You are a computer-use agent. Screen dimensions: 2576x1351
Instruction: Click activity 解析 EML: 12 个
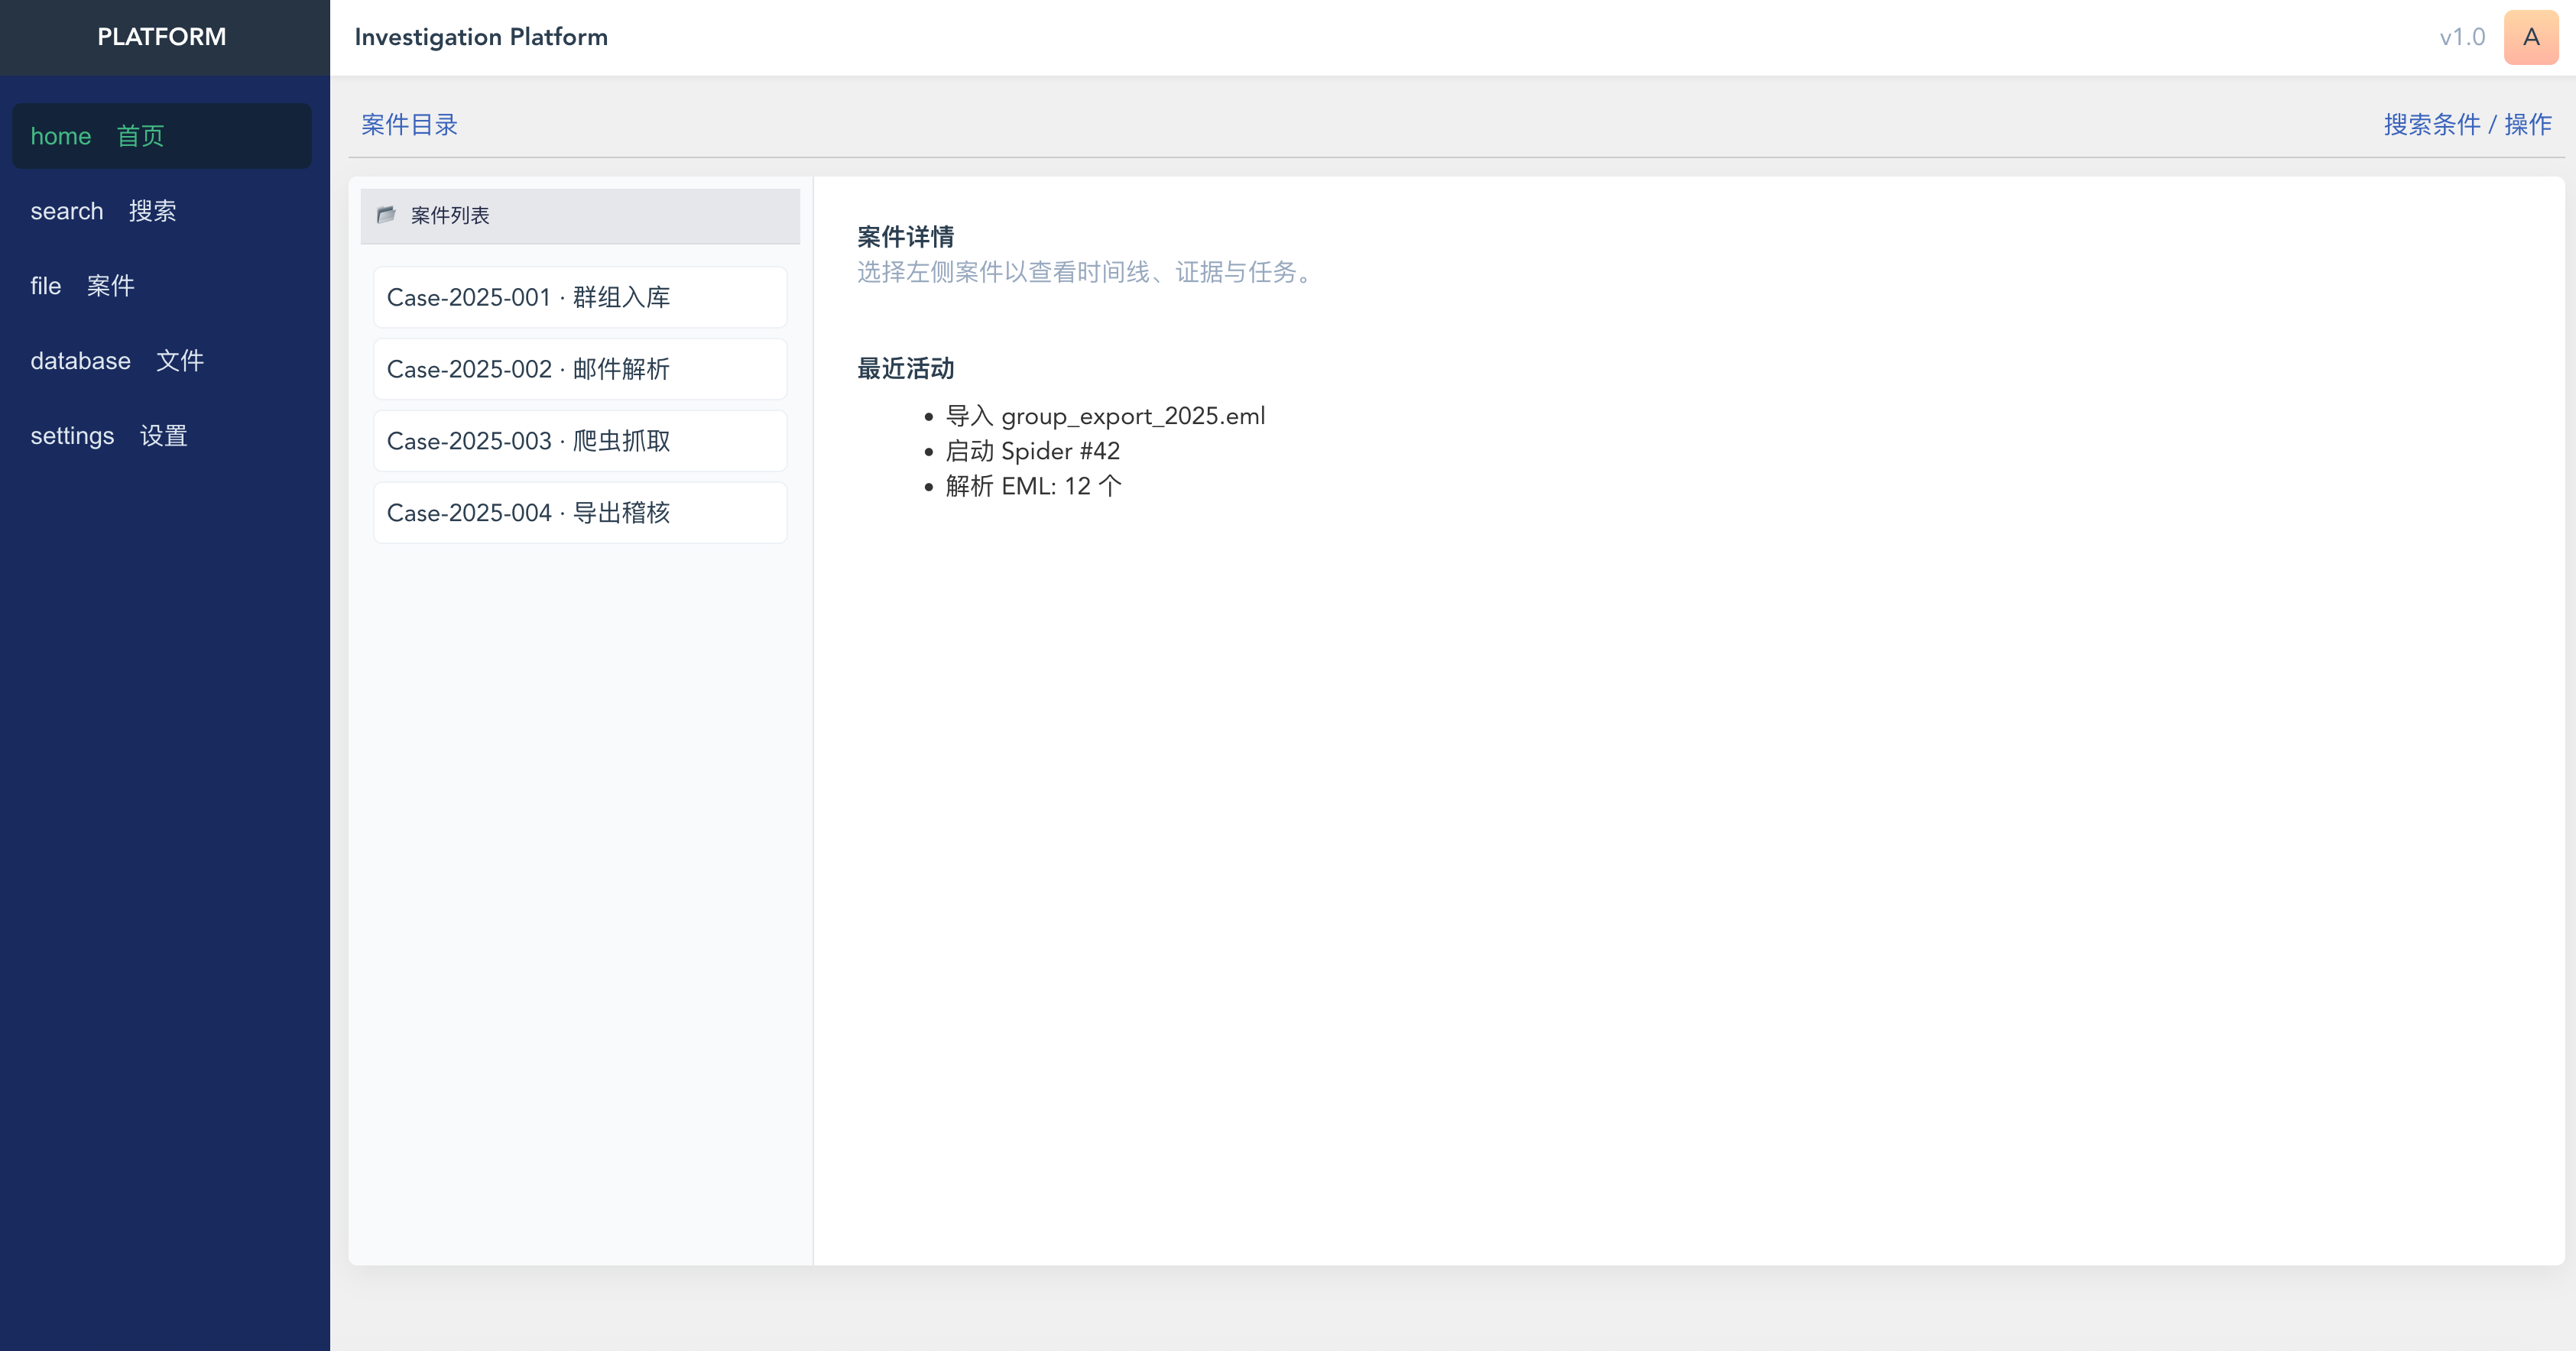coord(1033,486)
